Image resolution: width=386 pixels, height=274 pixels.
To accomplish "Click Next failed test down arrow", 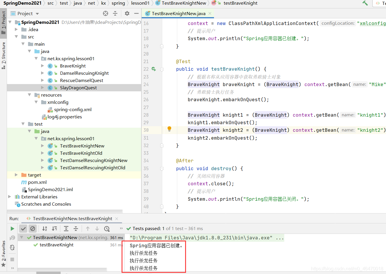I will coord(97,229).
